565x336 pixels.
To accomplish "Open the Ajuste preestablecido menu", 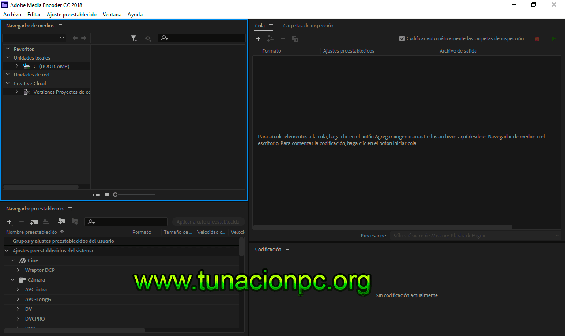I will (72, 15).
